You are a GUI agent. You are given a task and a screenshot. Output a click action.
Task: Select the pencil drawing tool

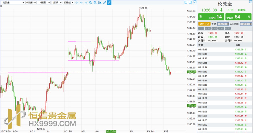(105, 3)
